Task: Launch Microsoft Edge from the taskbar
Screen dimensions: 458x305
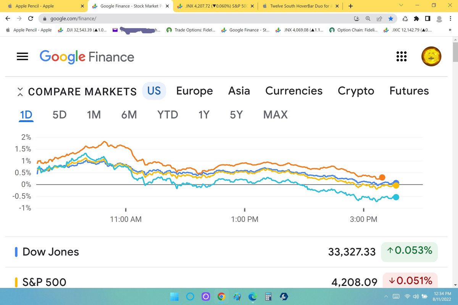Action: point(252,296)
